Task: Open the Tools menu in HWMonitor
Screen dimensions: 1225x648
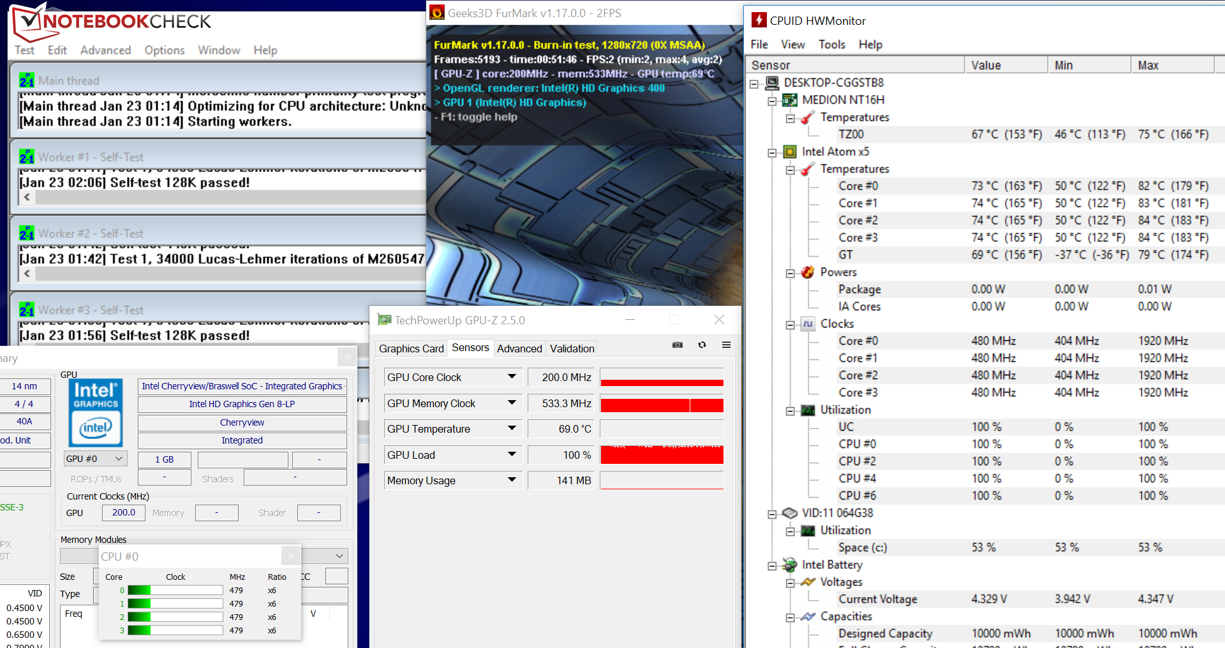Action: (832, 45)
